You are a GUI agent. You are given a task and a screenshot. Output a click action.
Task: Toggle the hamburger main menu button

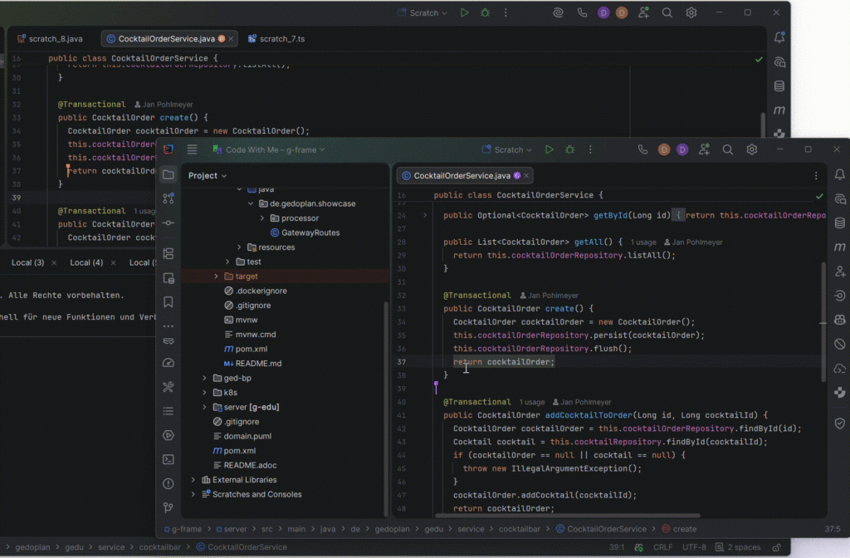pos(192,150)
